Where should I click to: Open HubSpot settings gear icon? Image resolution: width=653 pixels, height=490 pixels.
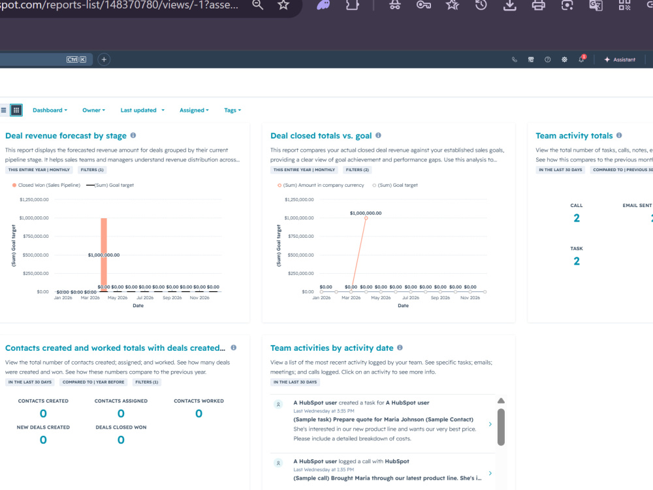(564, 59)
